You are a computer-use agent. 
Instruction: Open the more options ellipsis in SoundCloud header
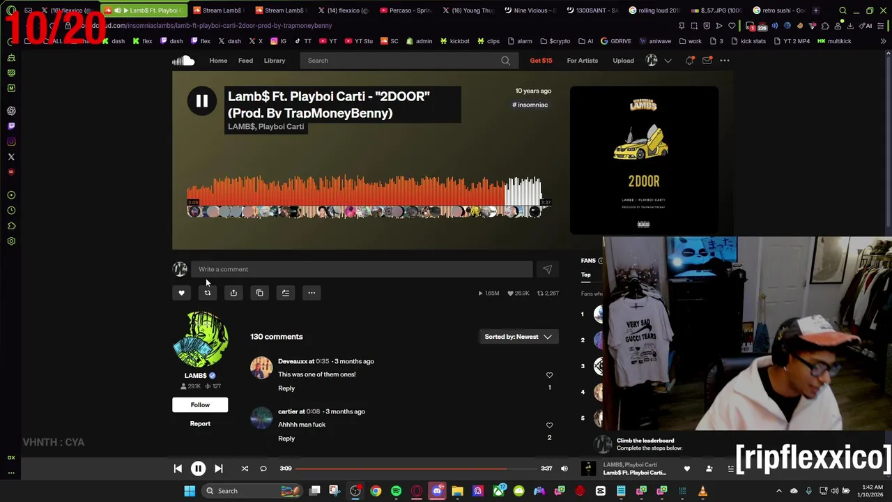pyautogui.click(x=725, y=61)
